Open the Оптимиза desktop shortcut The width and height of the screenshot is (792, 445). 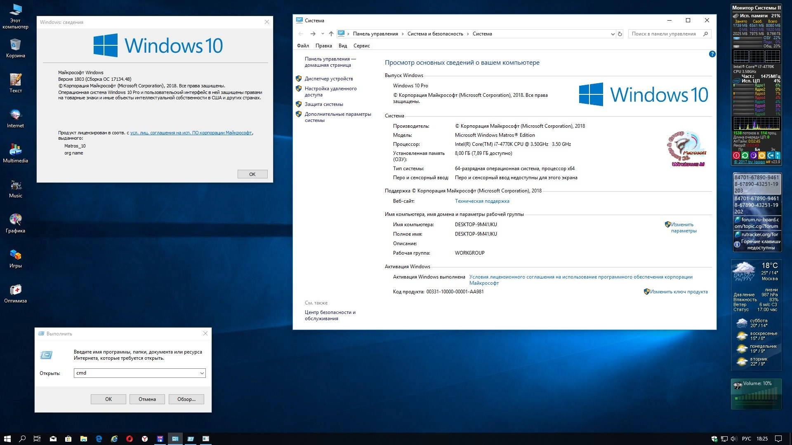[x=15, y=293]
